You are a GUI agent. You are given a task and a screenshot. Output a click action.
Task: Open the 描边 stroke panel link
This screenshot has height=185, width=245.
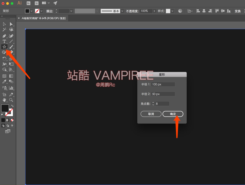50,11
